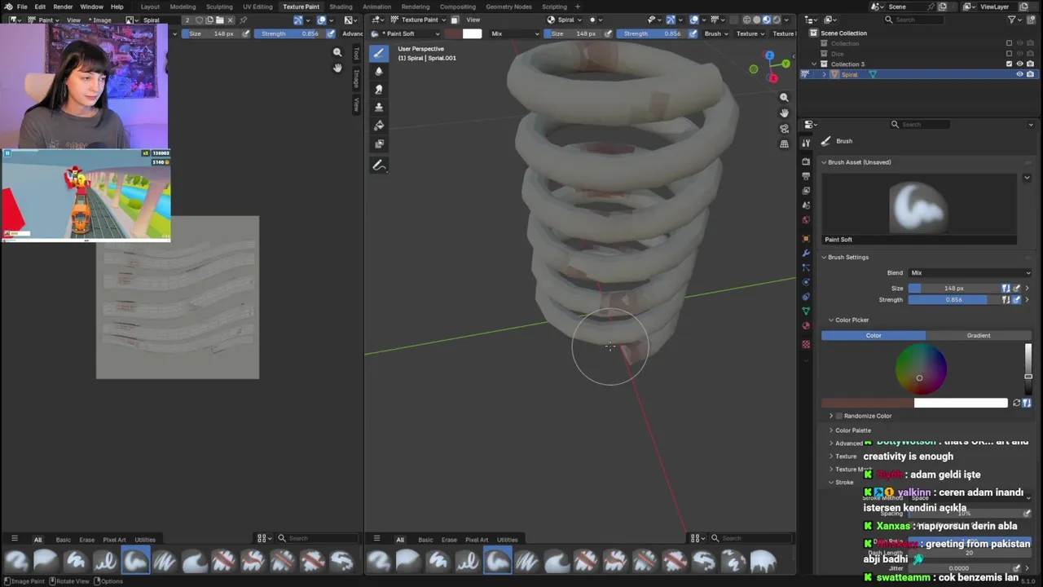Click the zoom magnifier in 3D viewport

pos(784,97)
